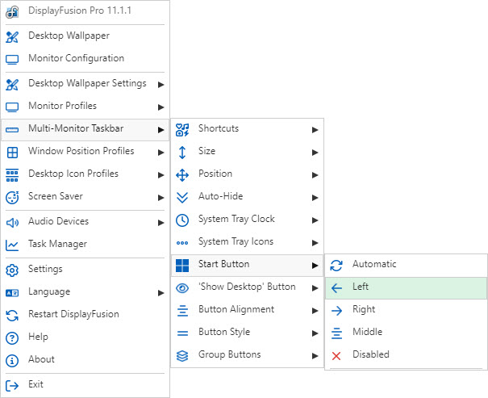Image resolution: width=488 pixels, height=398 pixels.
Task: Click the Start Button Windows logo icon
Action: click(x=182, y=266)
